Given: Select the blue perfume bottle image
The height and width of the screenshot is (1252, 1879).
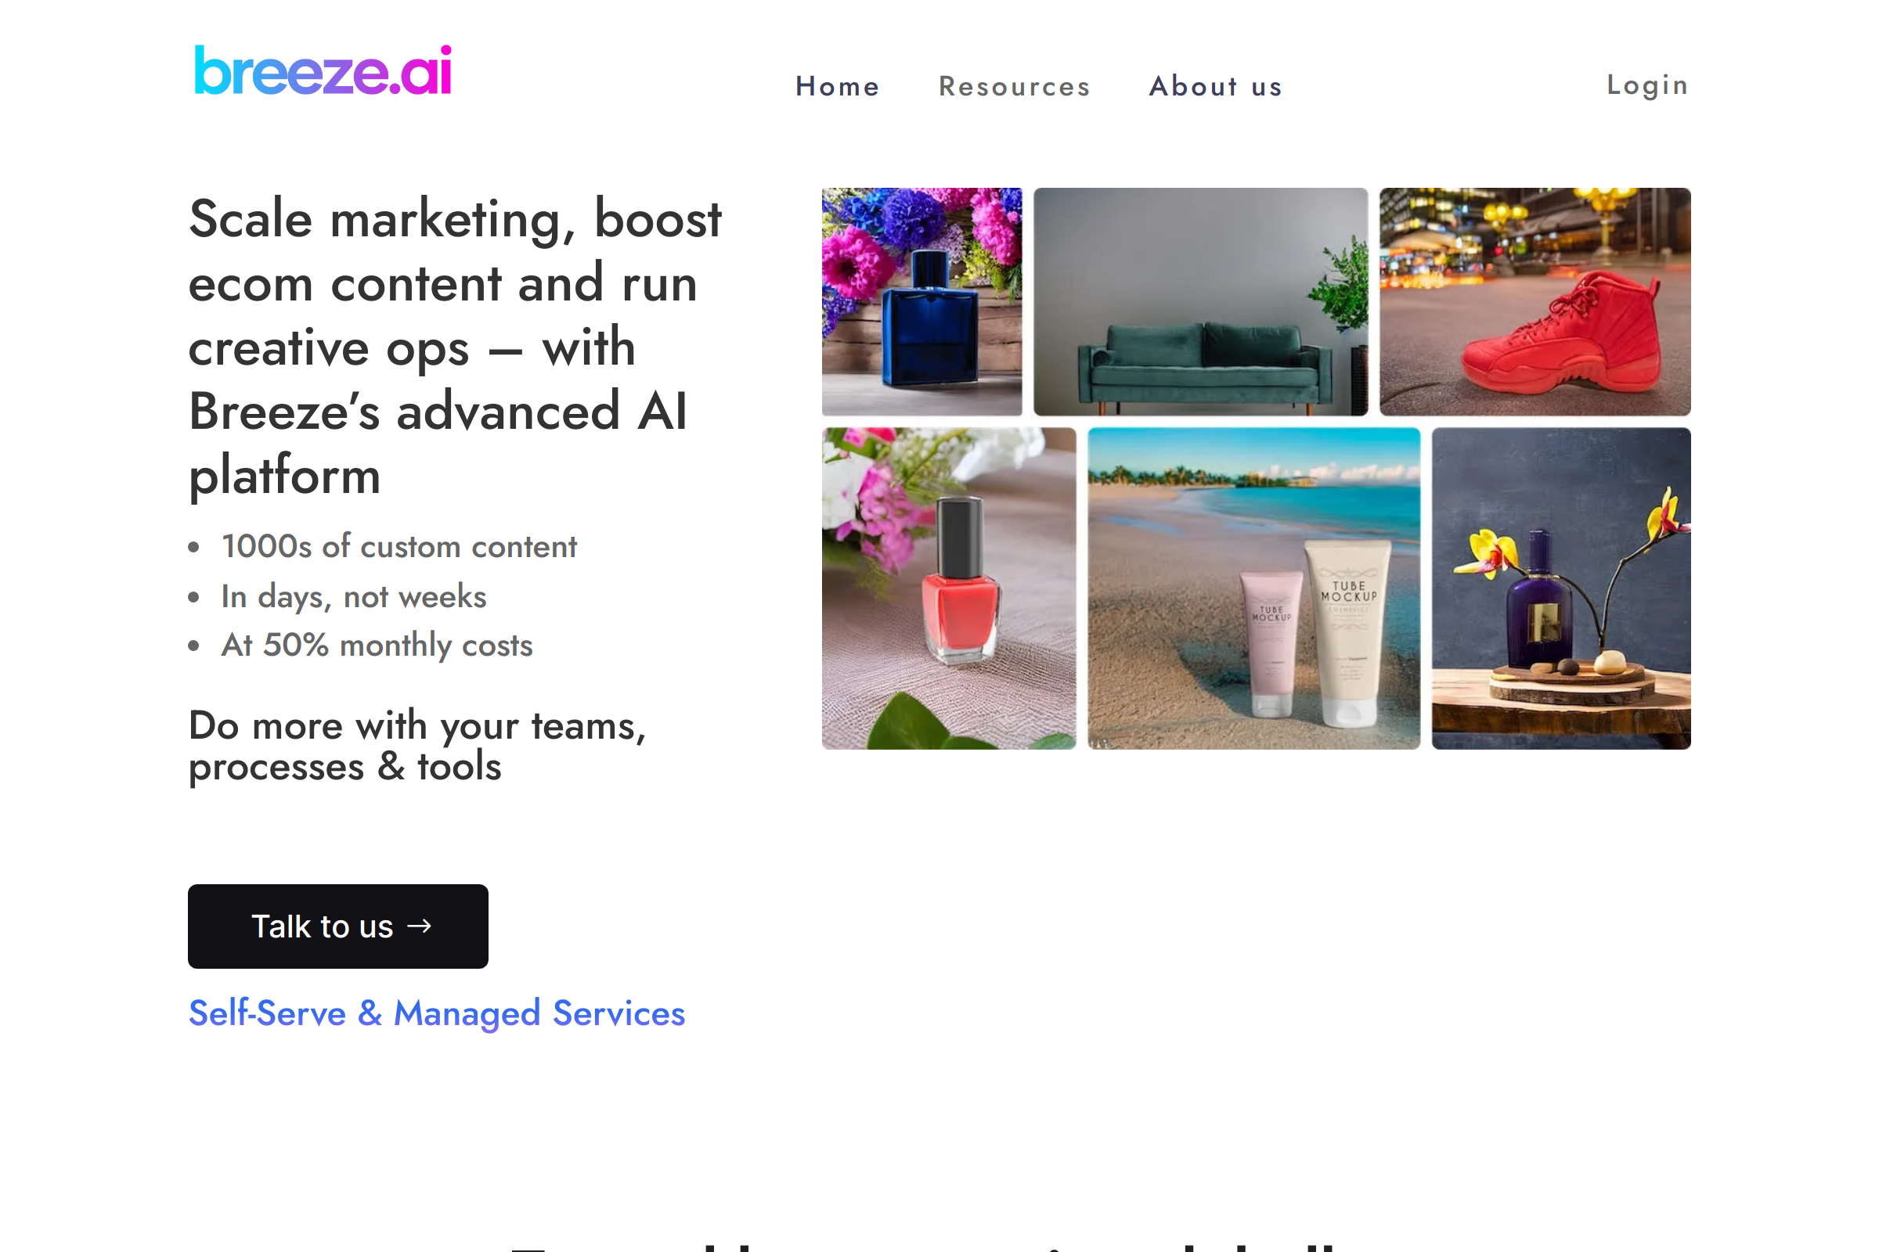Looking at the screenshot, I should click(x=922, y=302).
